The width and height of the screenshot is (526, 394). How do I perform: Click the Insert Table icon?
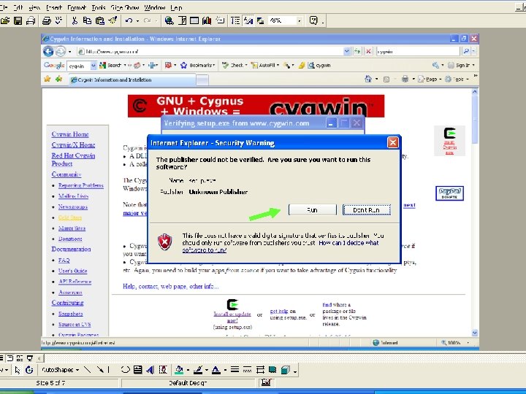(x=194, y=20)
